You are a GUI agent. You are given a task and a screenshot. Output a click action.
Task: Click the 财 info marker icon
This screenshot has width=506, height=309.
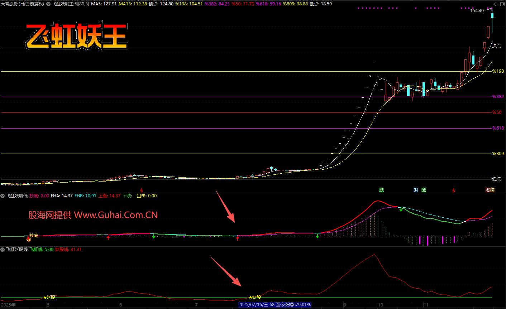pos(416,190)
